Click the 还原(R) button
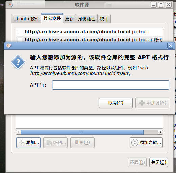The image size is (176, 173). click(137, 162)
